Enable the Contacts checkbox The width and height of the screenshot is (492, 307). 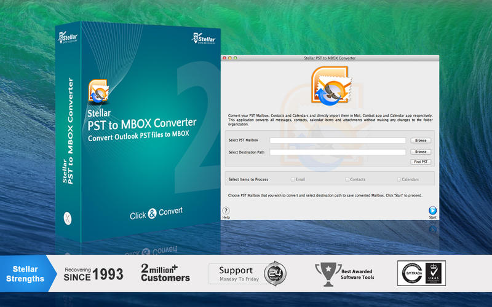347,179
